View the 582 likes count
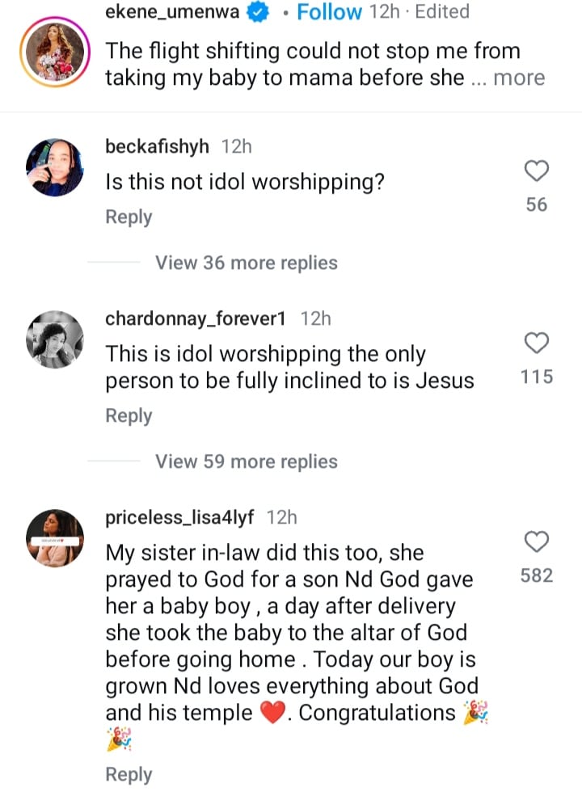Viewport: 582px width, 800px height. point(537,575)
